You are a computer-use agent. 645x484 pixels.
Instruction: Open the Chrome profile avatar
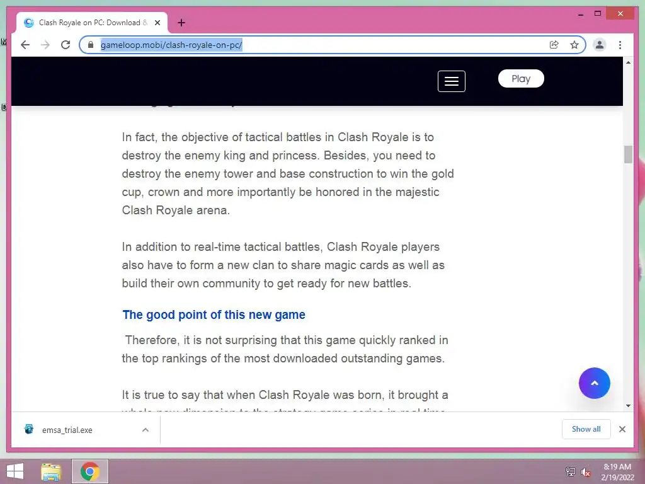(x=600, y=45)
